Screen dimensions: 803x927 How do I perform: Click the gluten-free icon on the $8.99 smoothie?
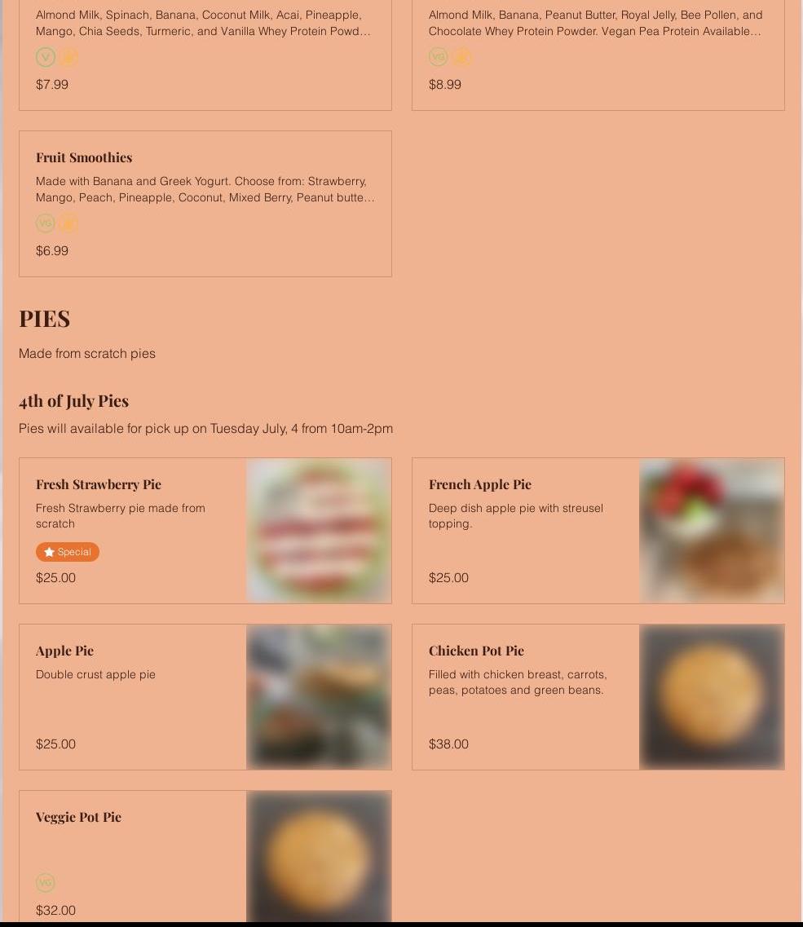pos(461,57)
